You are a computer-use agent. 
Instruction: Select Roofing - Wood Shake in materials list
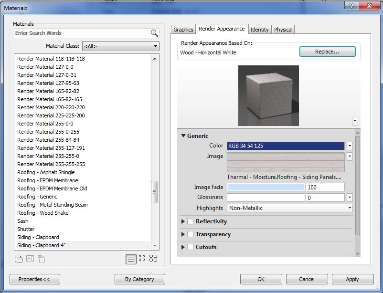click(43, 213)
